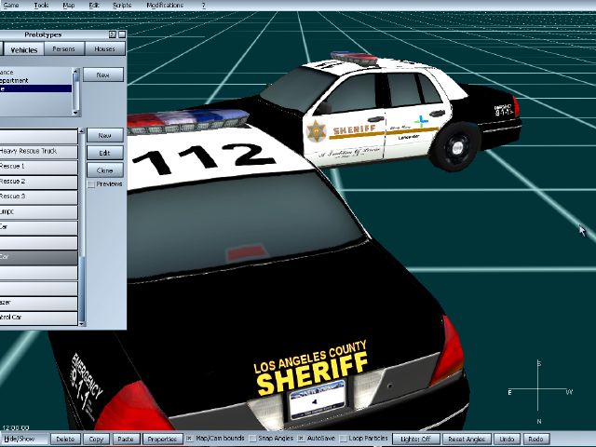Open the Scripts menu
This screenshot has height=447, width=596.
[x=122, y=5]
